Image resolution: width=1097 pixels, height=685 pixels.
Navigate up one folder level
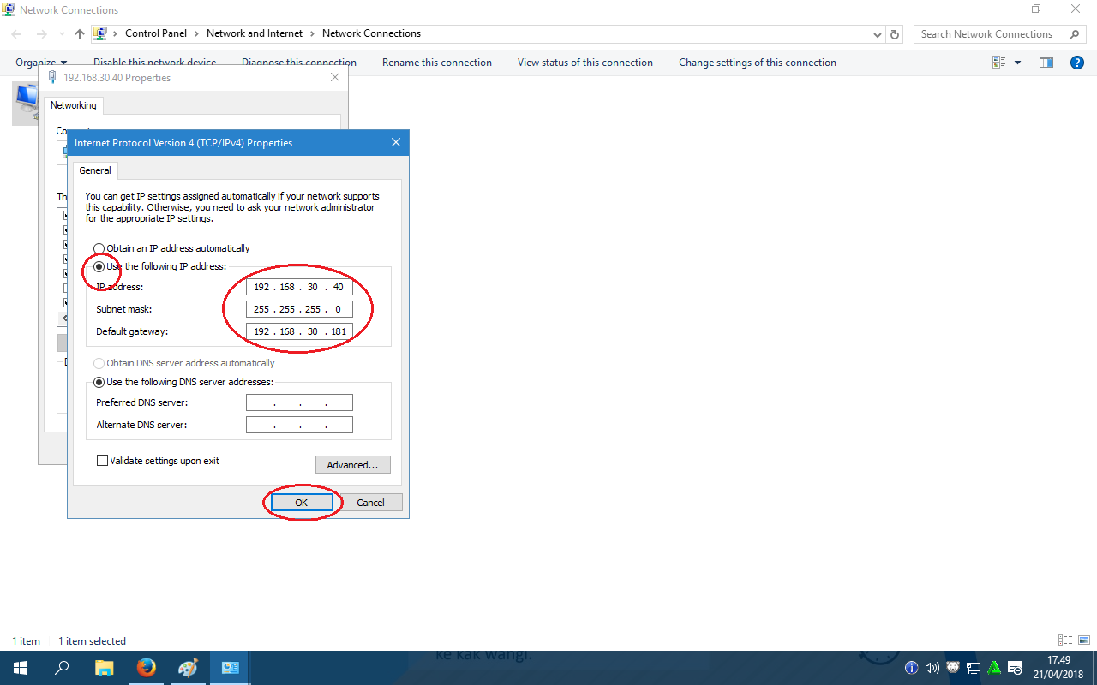click(79, 33)
